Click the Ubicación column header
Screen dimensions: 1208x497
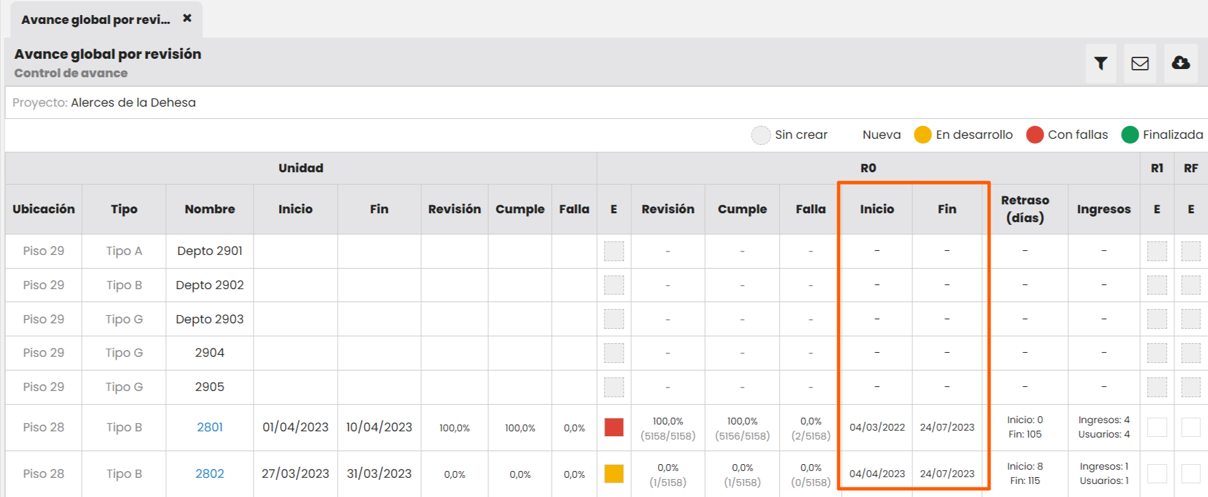pyautogui.click(x=44, y=209)
